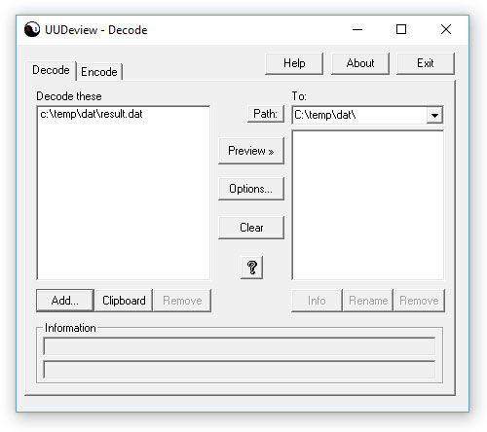
Task: Expand the output path dropdown arrow
Action: (x=434, y=115)
